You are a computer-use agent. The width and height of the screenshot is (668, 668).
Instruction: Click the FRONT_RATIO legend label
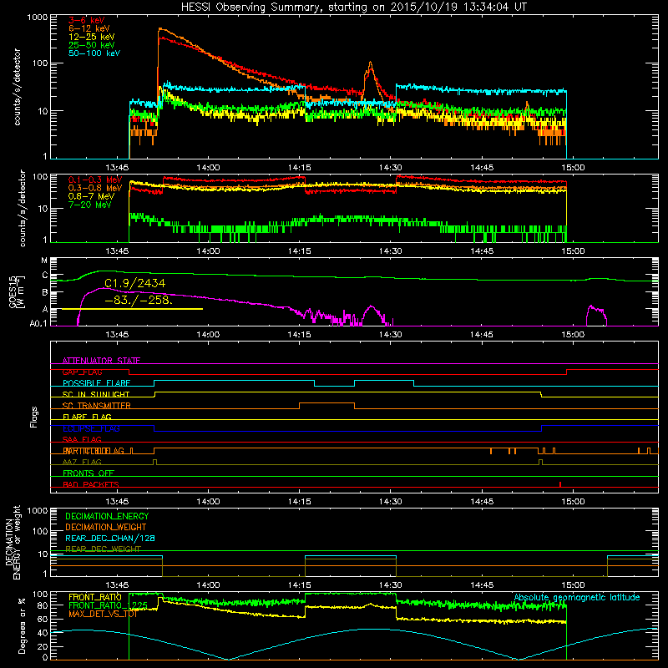95,597
